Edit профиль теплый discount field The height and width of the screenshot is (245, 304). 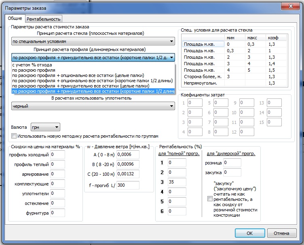click(x=57, y=164)
